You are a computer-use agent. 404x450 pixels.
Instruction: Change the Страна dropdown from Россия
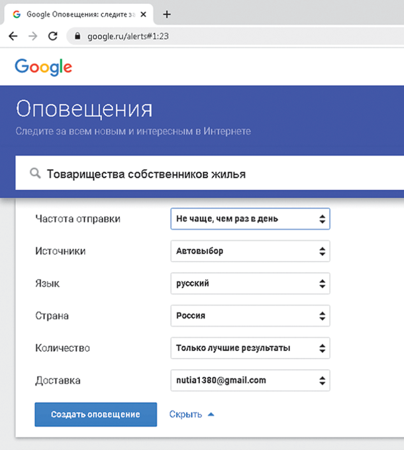pyautogui.click(x=250, y=316)
